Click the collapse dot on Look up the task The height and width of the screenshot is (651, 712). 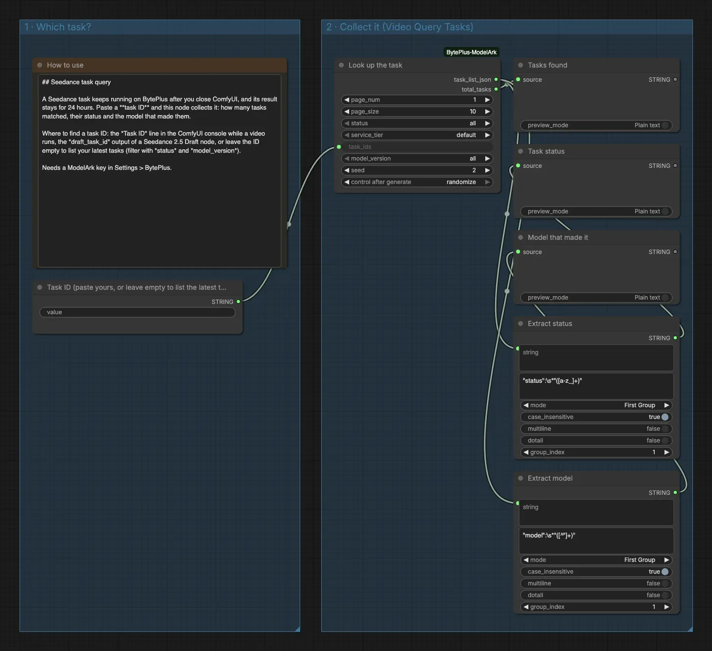click(x=341, y=65)
